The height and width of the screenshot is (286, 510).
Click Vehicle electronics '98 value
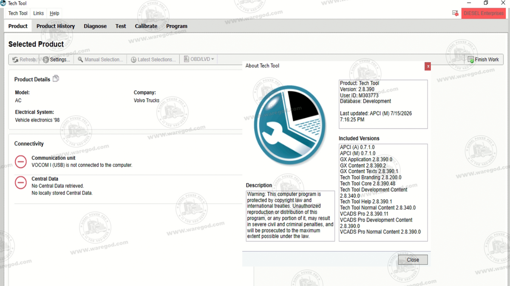(x=37, y=120)
